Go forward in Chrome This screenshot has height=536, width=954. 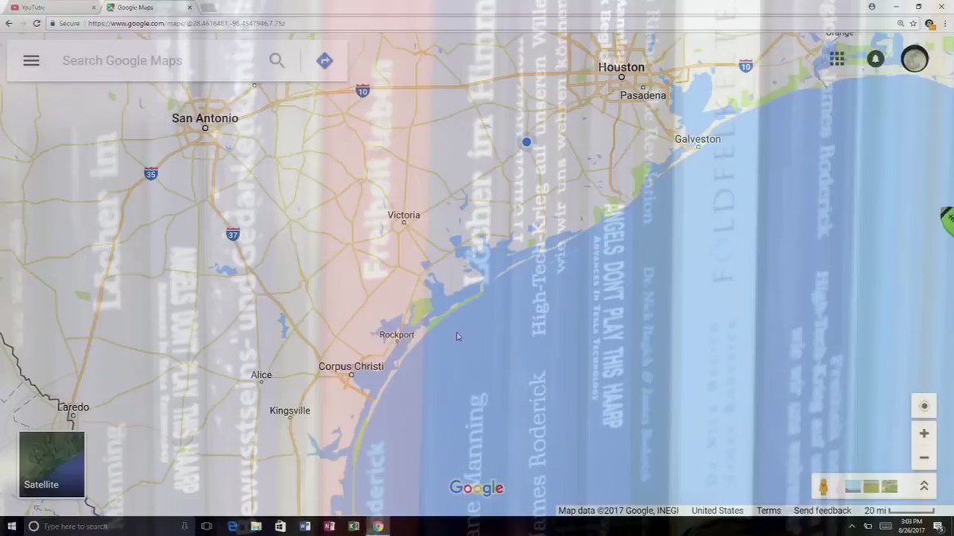22,24
